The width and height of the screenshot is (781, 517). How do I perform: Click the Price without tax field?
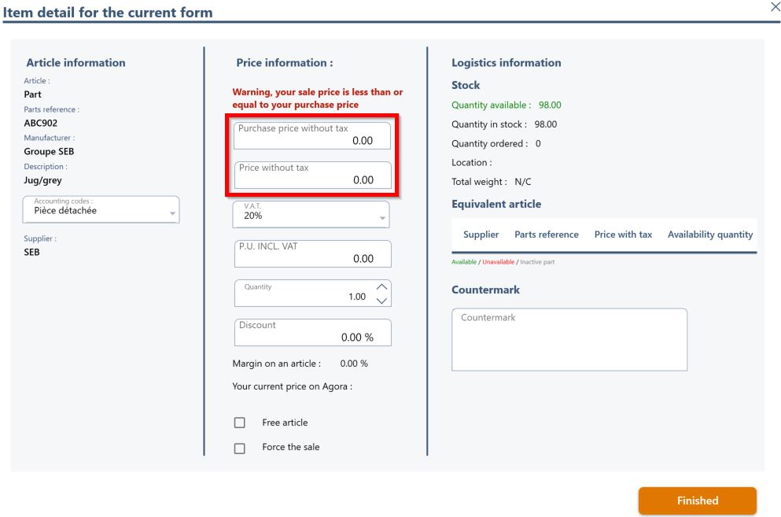pos(313,175)
